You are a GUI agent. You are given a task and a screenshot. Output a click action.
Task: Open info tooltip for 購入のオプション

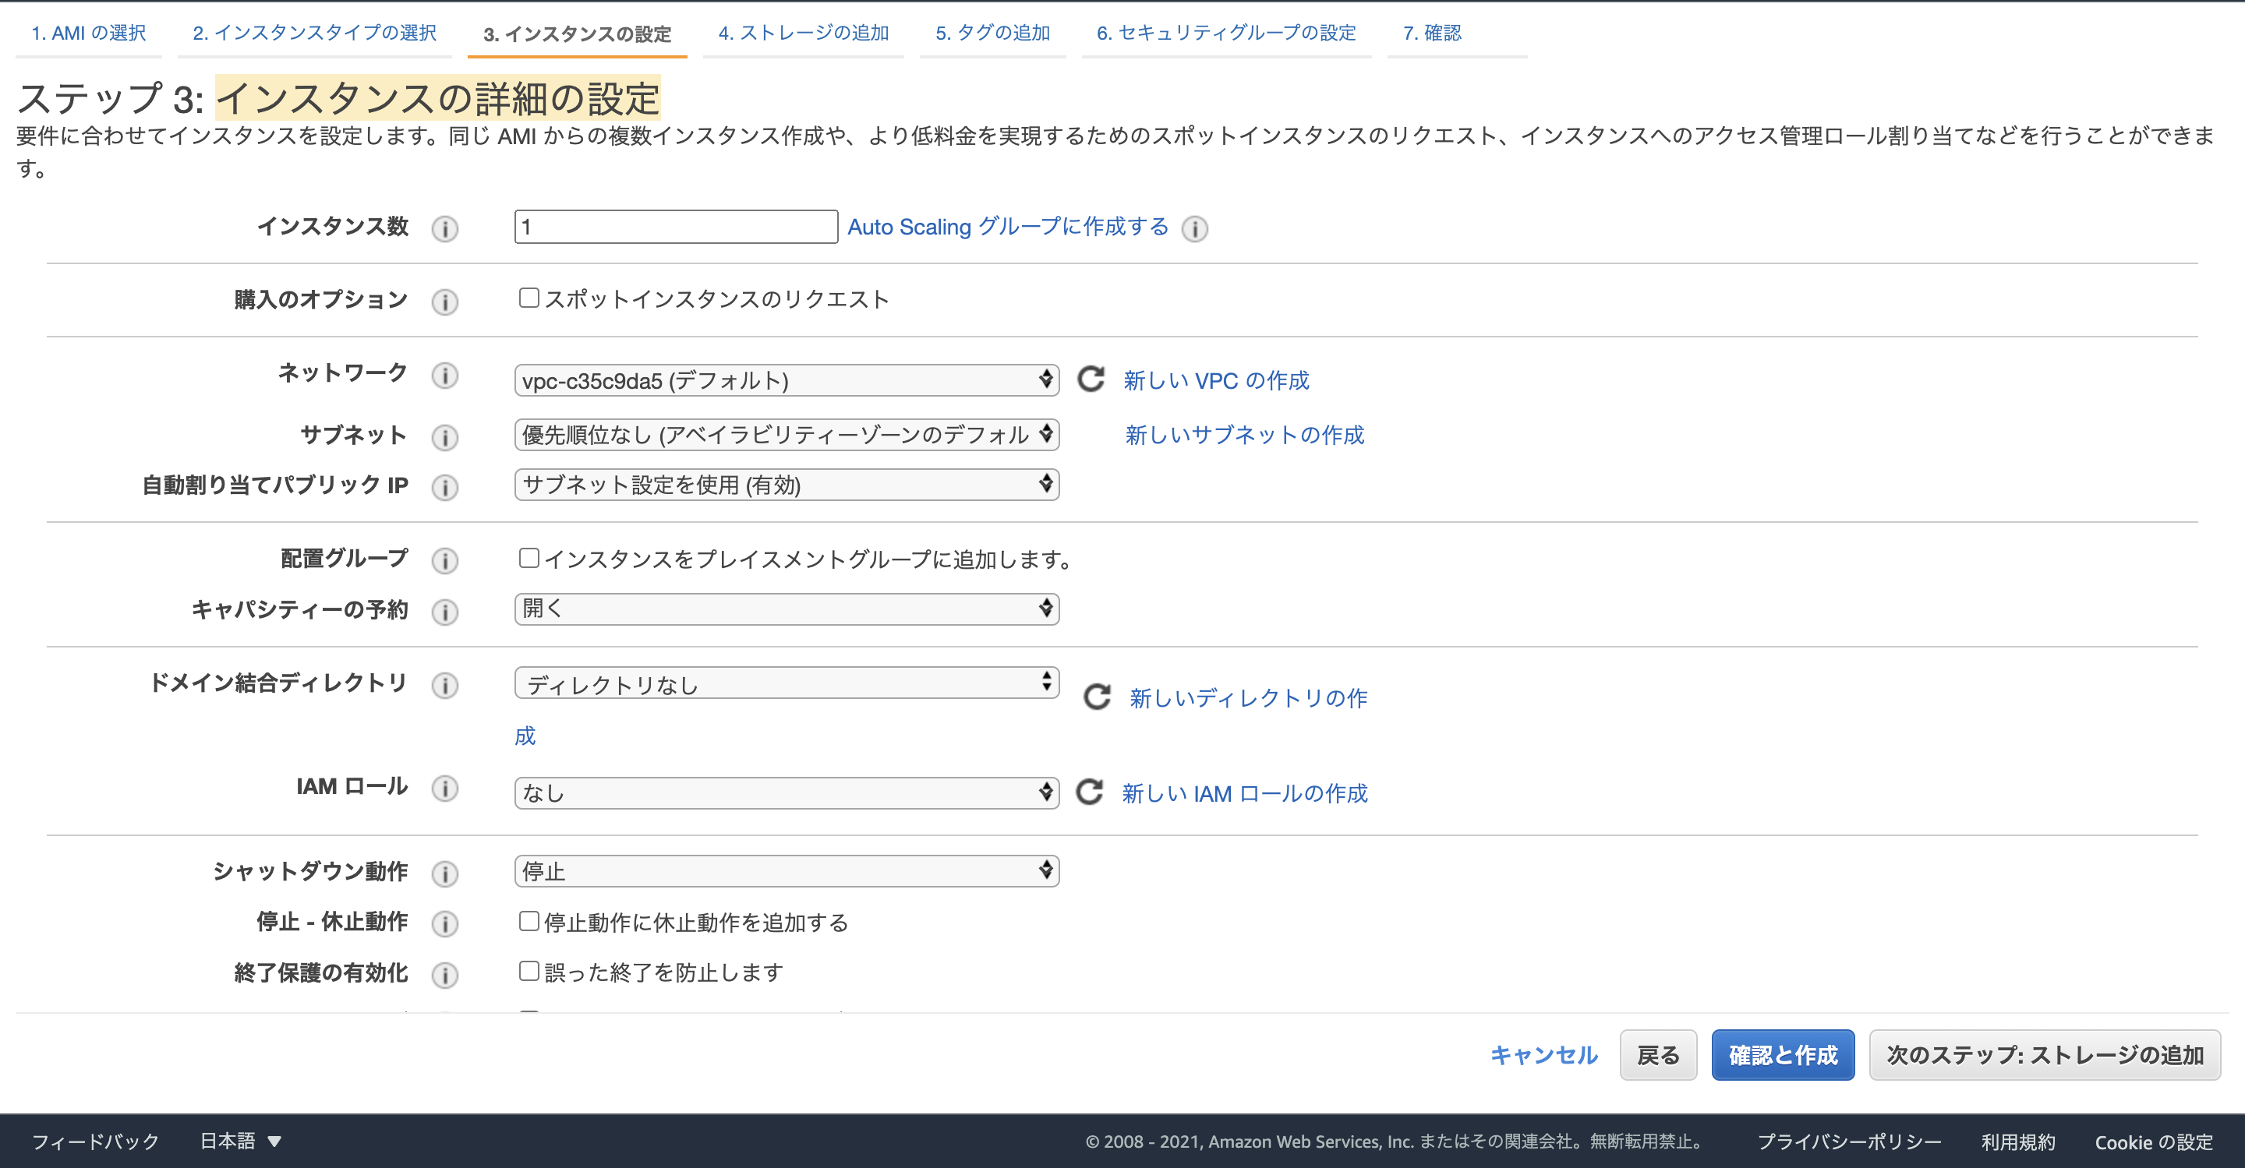click(x=445, y=302)
